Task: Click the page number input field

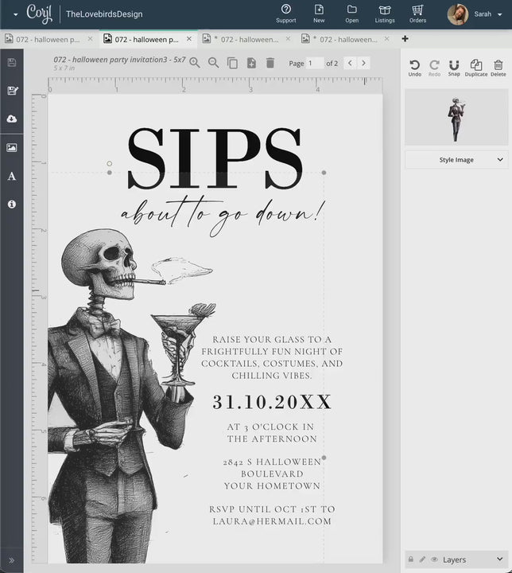Action: tap(314, 63)
